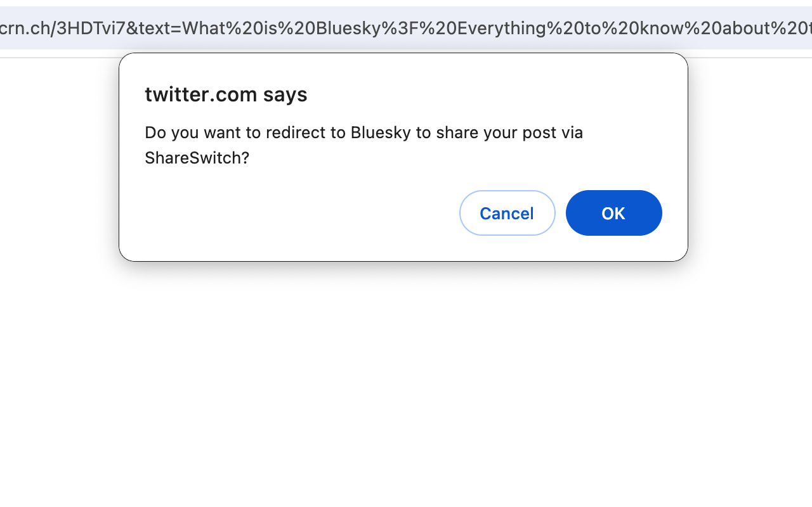
Task: Dismiss the dialog with Cancel
Action: click(x=507, y=213)
